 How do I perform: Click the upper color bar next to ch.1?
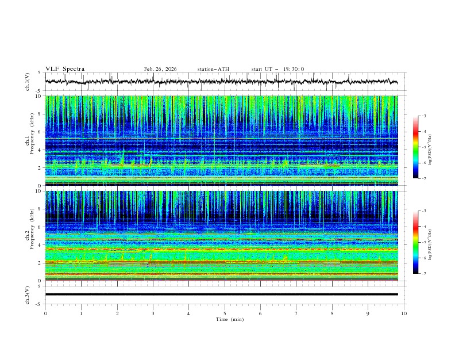tap(415, 147)
